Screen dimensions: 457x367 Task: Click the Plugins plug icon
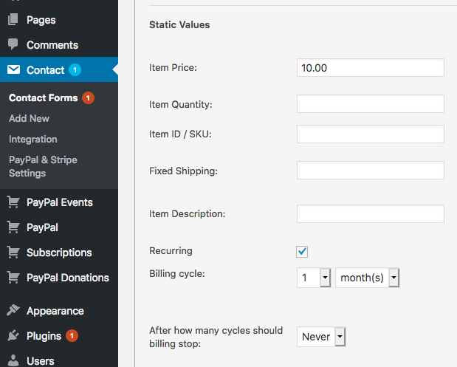pos(13,335)
